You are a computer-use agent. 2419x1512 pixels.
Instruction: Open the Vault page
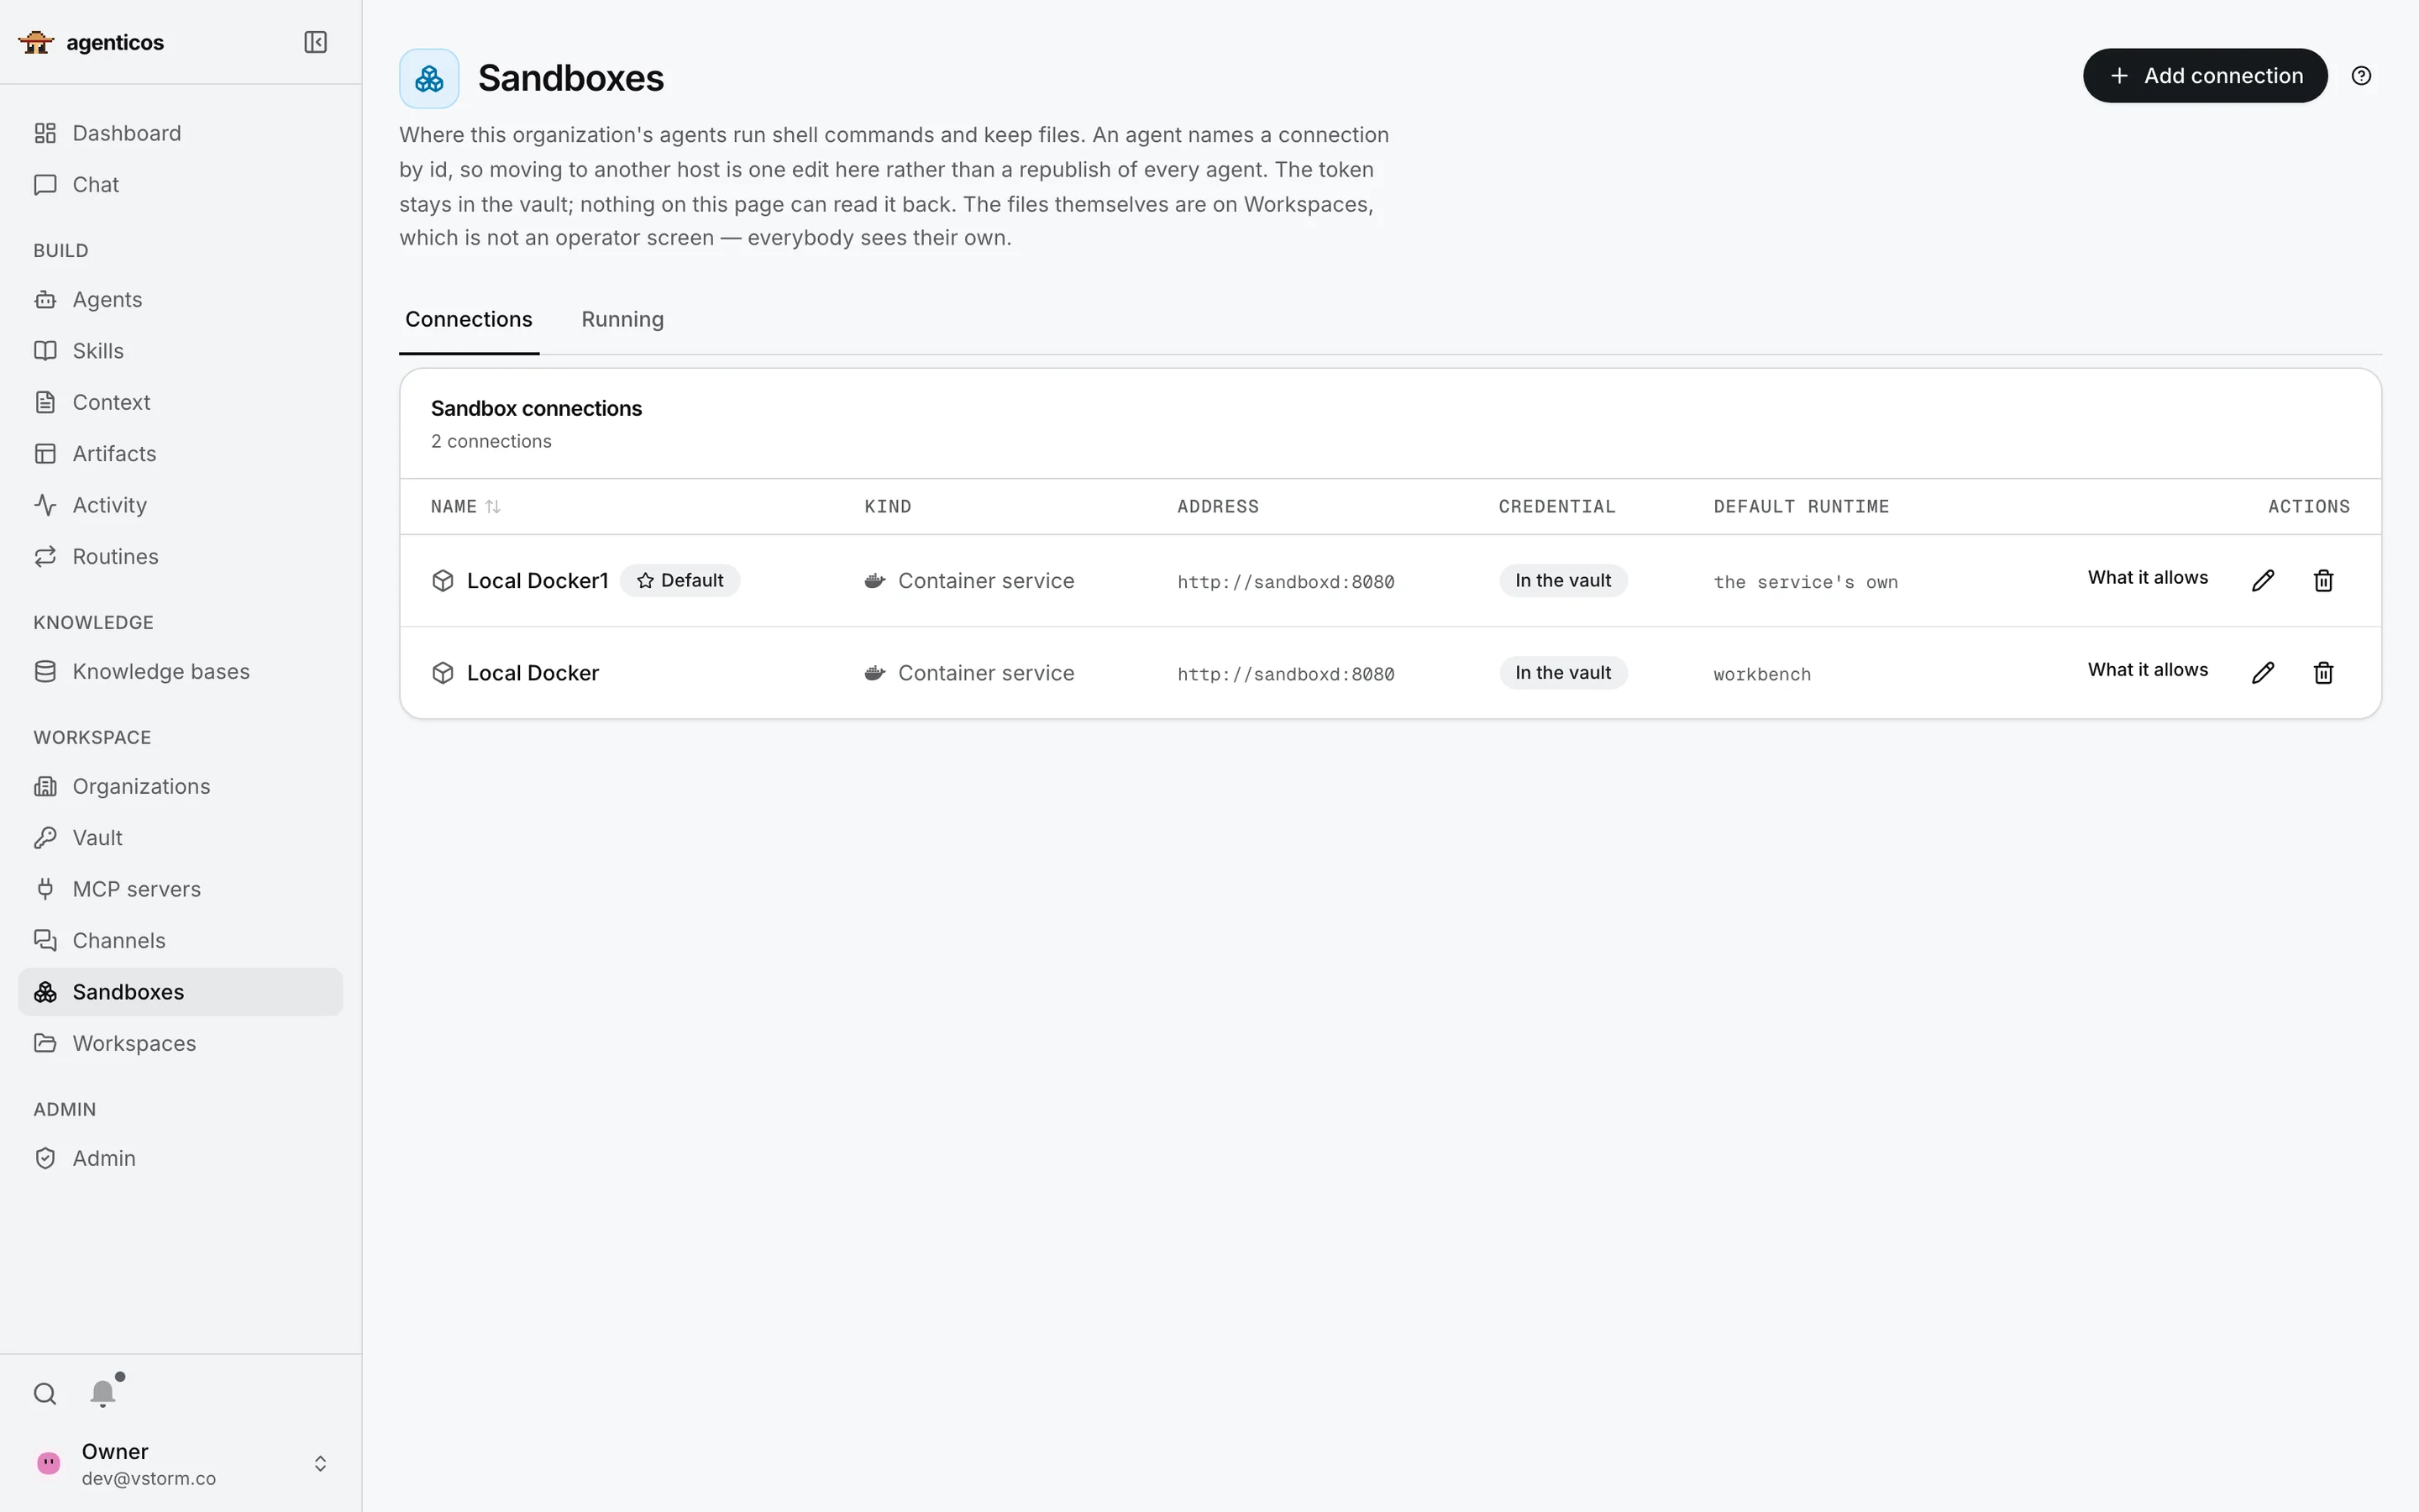coord(180,838)
